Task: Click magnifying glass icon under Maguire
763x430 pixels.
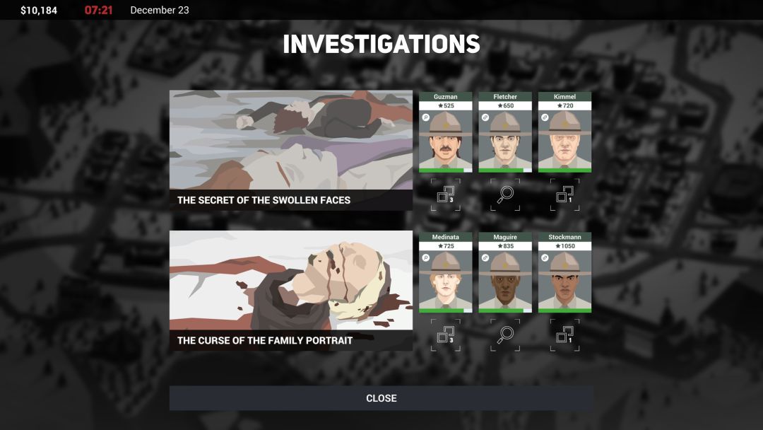Action: [x=504, y=335]
